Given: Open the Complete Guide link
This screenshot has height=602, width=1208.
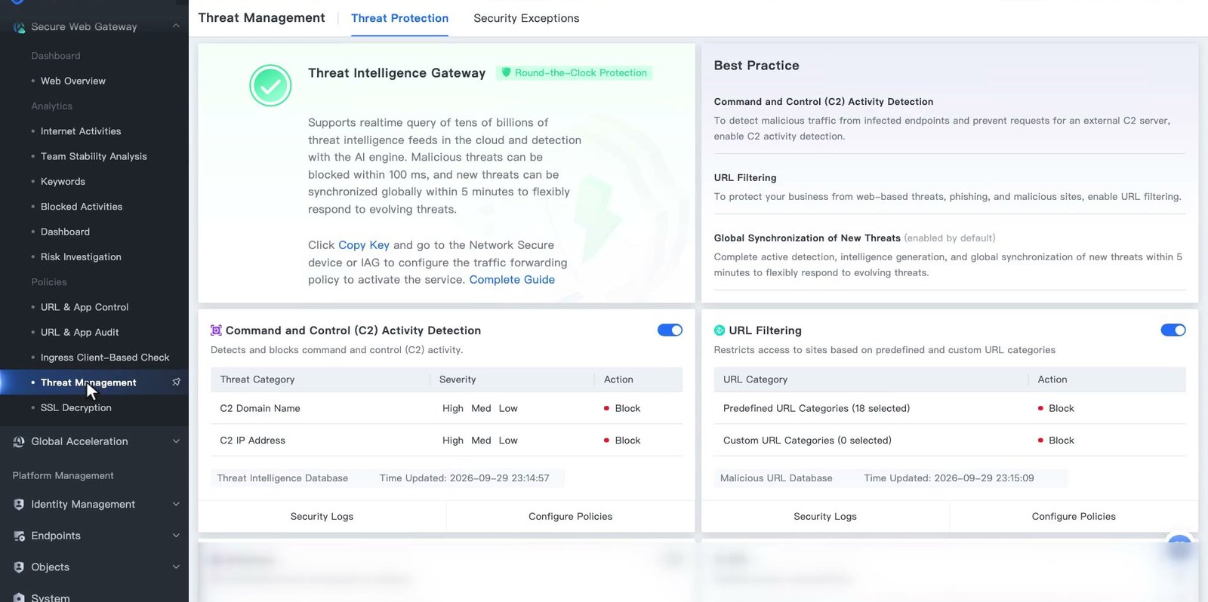Looking at the screenshot, I should click(x=512, y=280).
